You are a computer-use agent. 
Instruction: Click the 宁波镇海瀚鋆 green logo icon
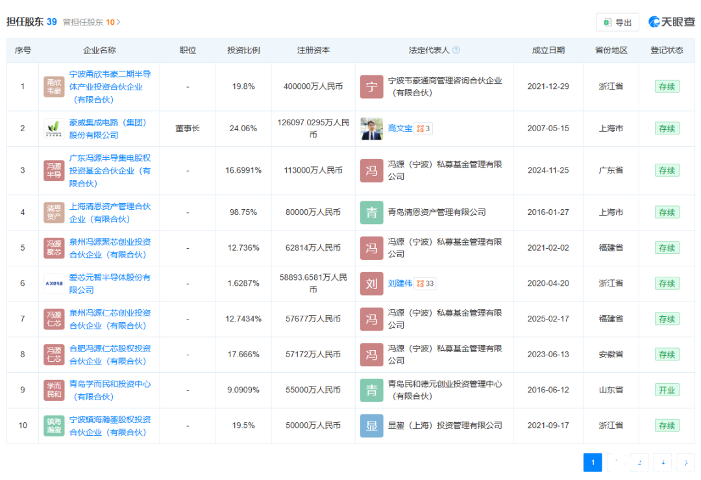click(54, 425)
